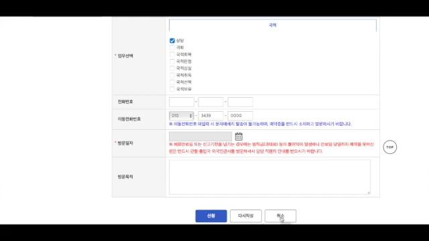
Task: Check the 국적상실 checkbox
Action: click(172, 68)
